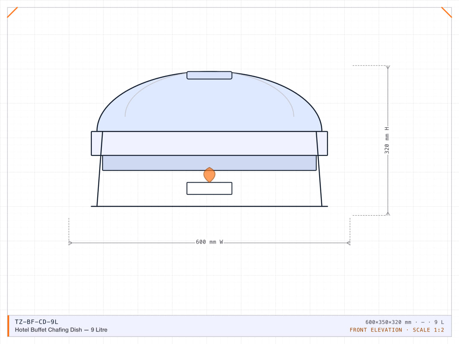This screenshot has height=344, width=459.
Task: Click the top arrowhead of the height dimension
Action: click(x=388, y=67)
